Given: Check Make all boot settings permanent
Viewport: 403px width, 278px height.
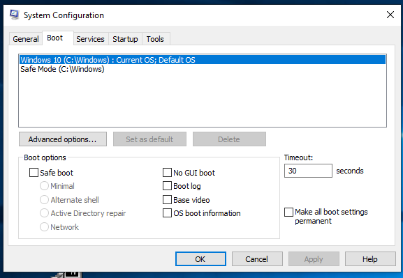Looking at the screenshot, I should pos(288,213).
